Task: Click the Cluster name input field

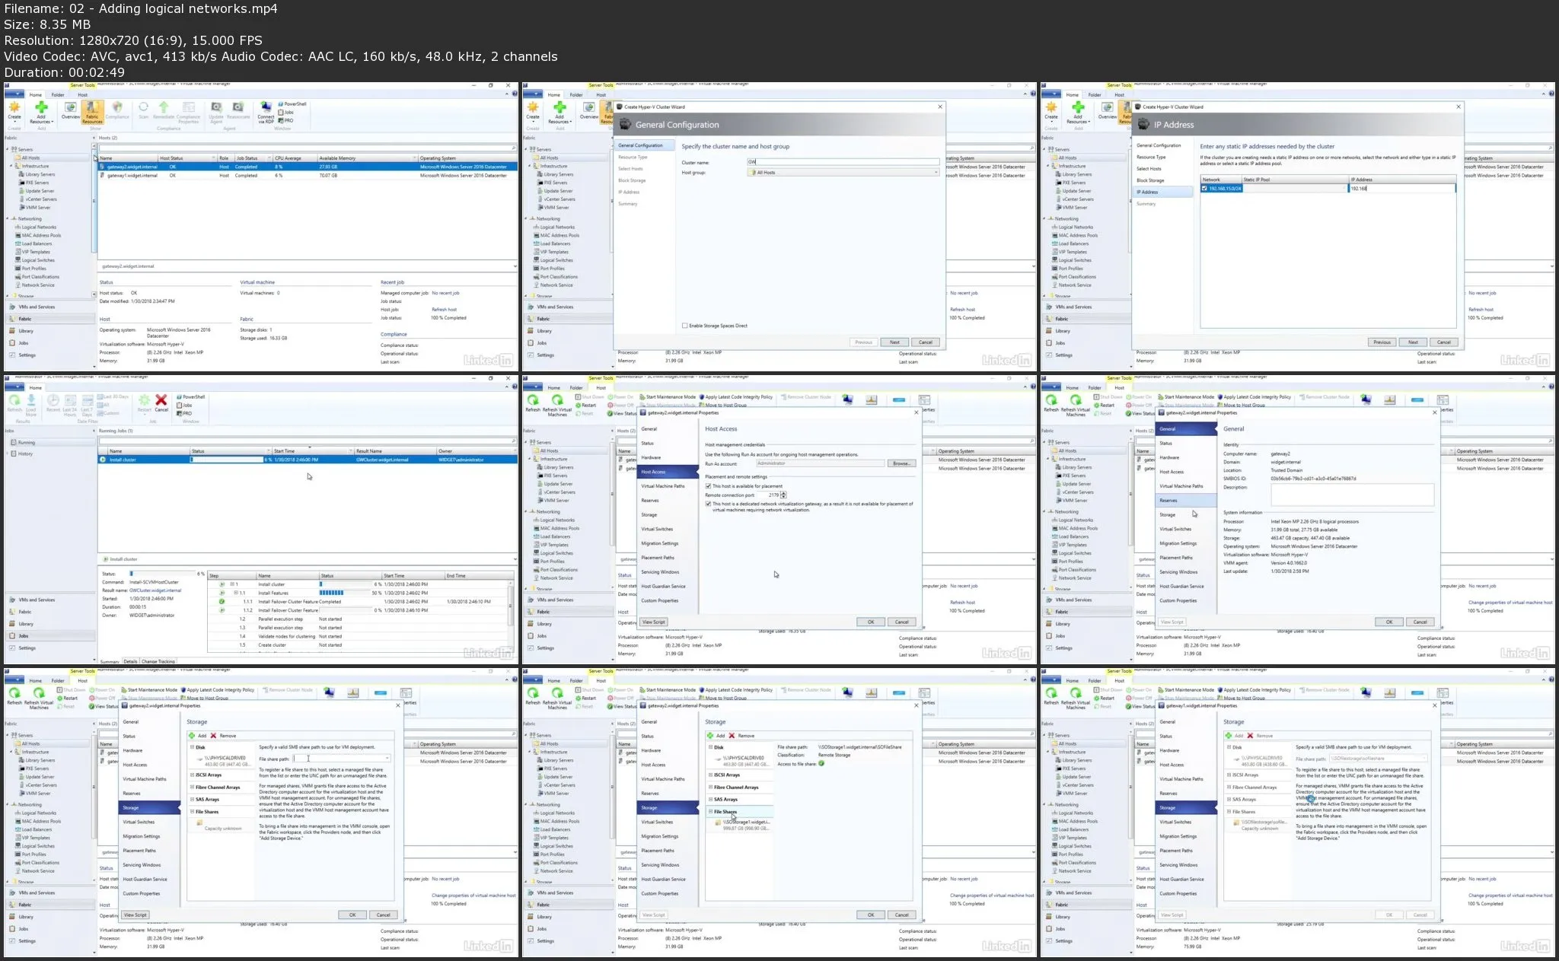Action: [843, 163]
